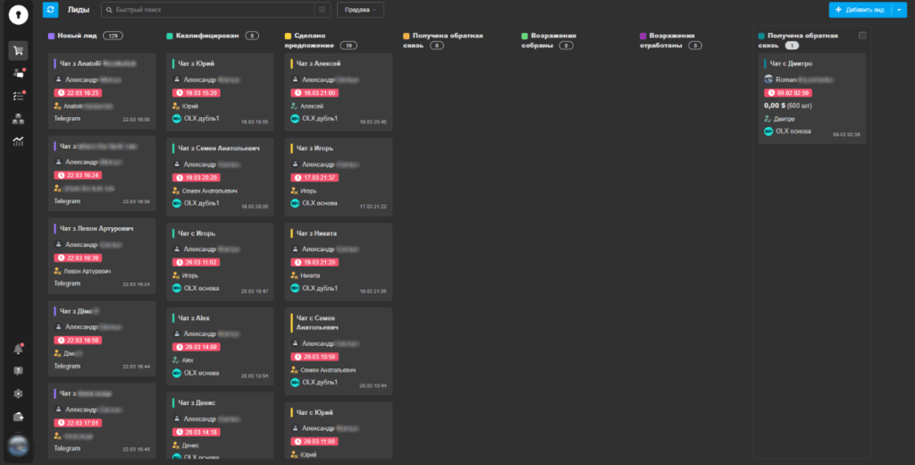This screenshot has width=915, height=465.
Task: Open the wallet icon in sidebar
Action: coord(18,416)
